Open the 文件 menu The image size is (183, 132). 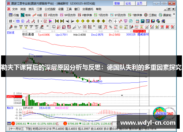click(x=15, y=9)
